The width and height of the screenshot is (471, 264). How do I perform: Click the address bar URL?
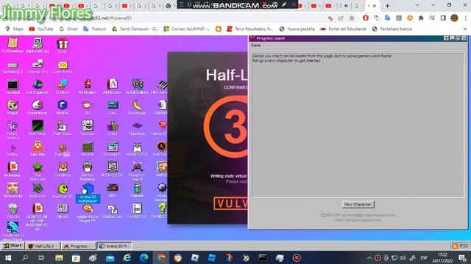click(90, 18)
